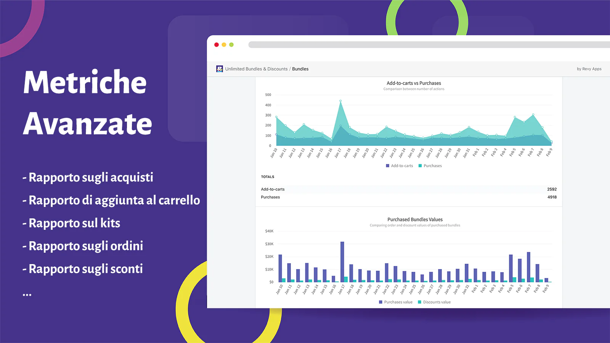Viewport: 610px width, 343px height.
Task: Click Comparison between number of actions subtitle
Action: point(414,89)
